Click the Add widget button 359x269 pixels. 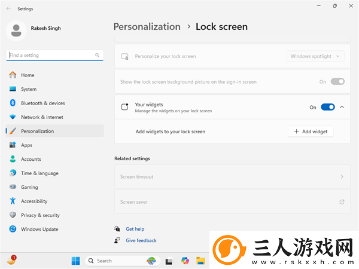point(311,132)
